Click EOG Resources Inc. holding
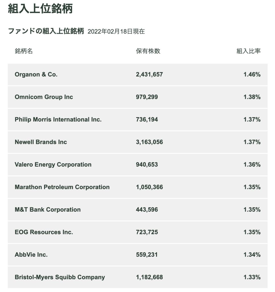The width and height of the screenshot is (275, 292). pos(44,232)
